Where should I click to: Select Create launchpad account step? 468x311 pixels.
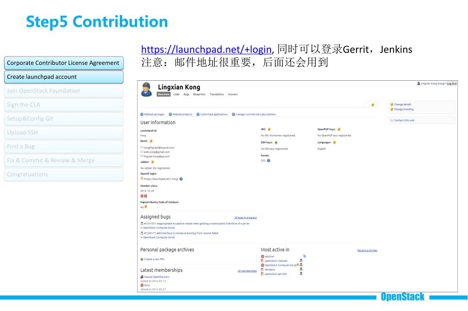click(x=64, y=77)
